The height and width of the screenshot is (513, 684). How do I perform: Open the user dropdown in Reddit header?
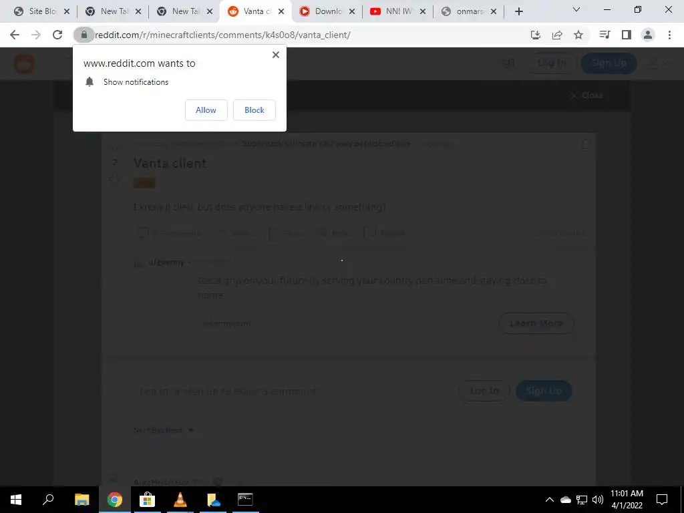[x=658, y=63]
